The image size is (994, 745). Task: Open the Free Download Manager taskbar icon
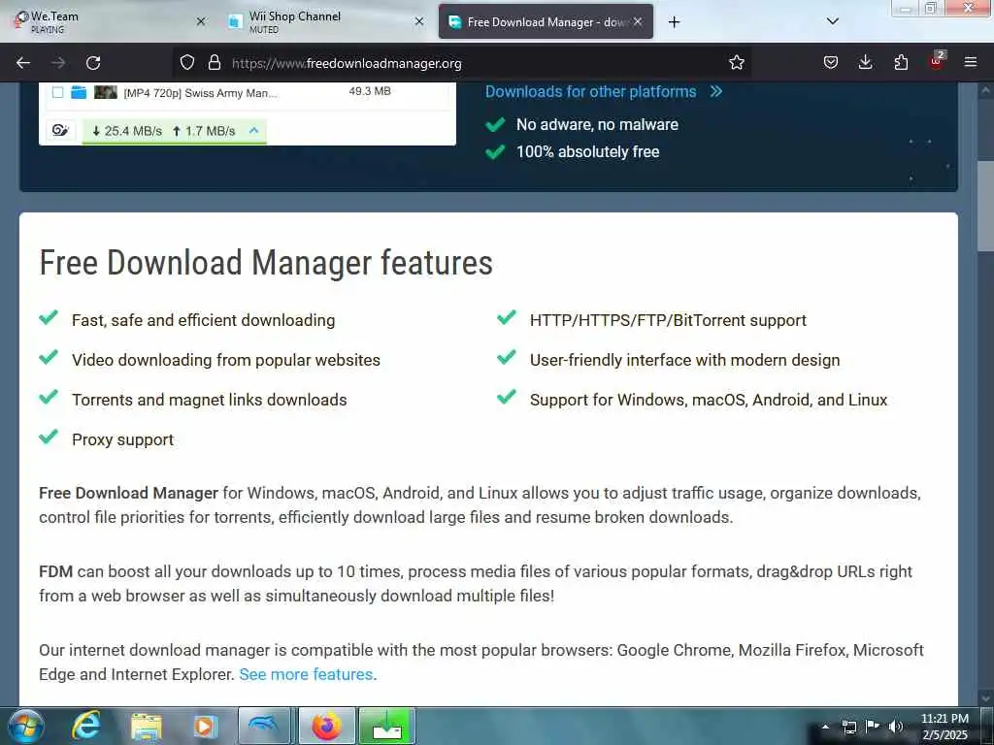coord(386,726)
